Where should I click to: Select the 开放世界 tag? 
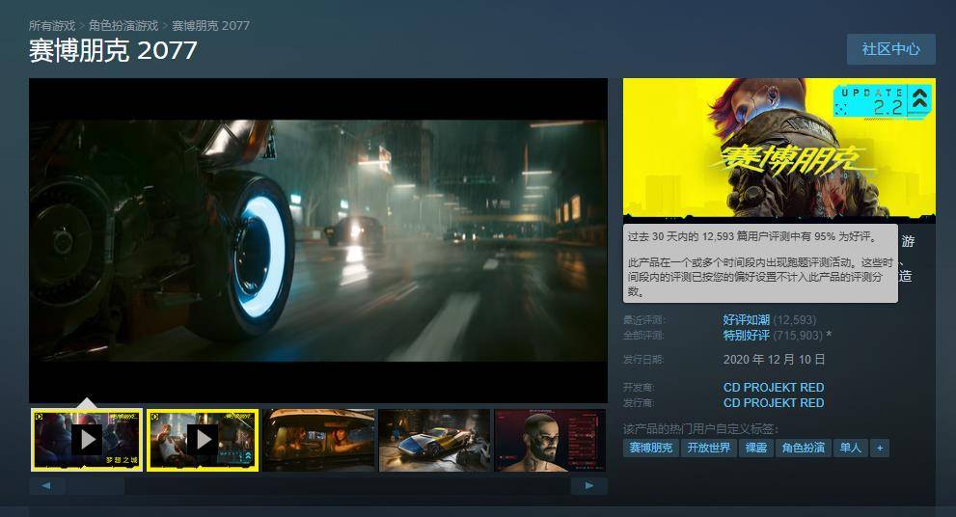(x=708, y=449)
